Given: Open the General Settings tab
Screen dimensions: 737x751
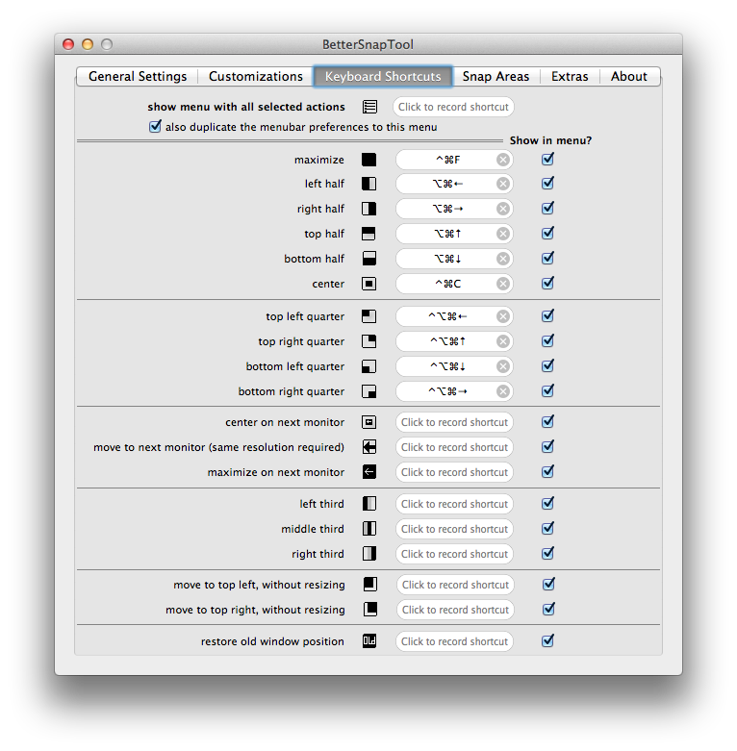Looking at the screenshot, I should click(138, 77).
